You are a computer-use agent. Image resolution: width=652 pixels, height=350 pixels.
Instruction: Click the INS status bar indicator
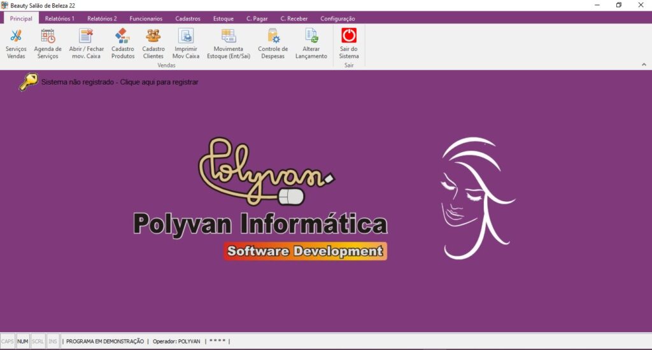tap(53, 341)
